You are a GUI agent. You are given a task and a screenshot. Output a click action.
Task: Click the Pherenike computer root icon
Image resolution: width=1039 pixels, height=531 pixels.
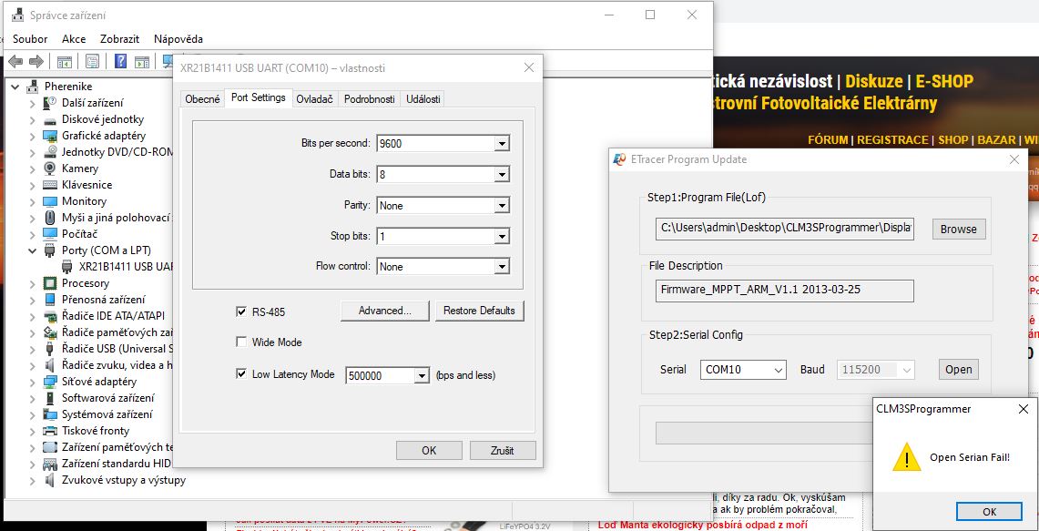click(33, 87)
